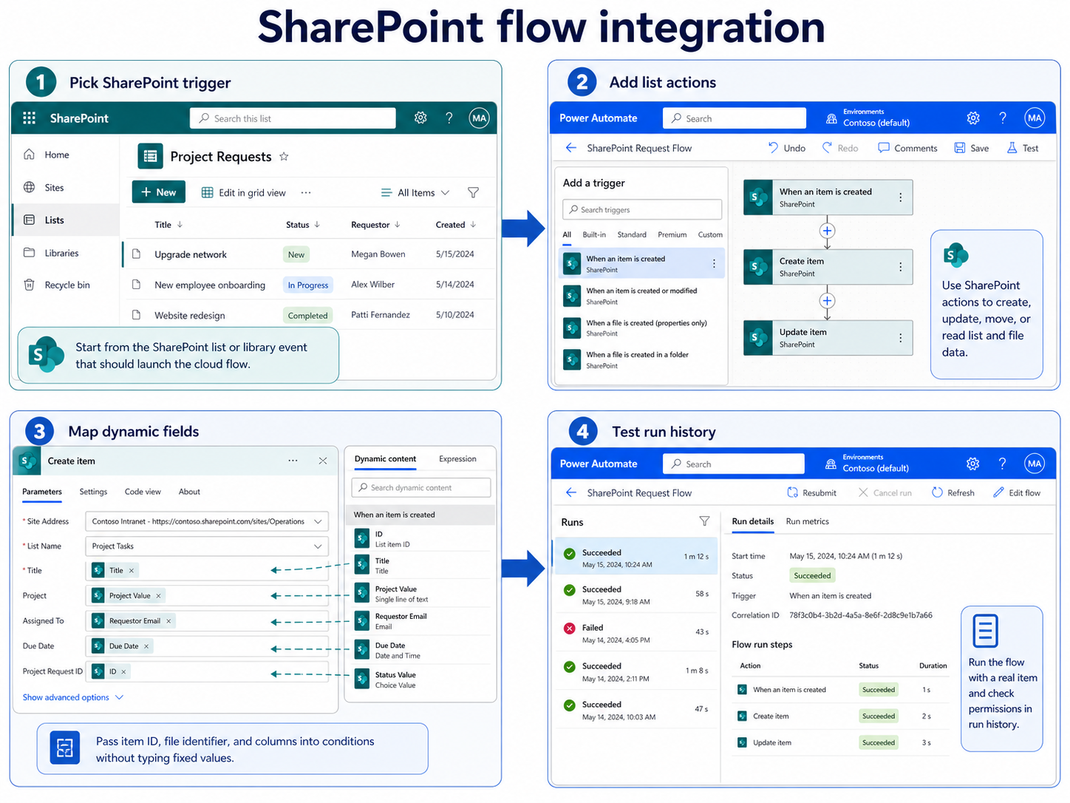
Task: Expand the List Name Project Tasks dropdown
Action: (318, 546)
